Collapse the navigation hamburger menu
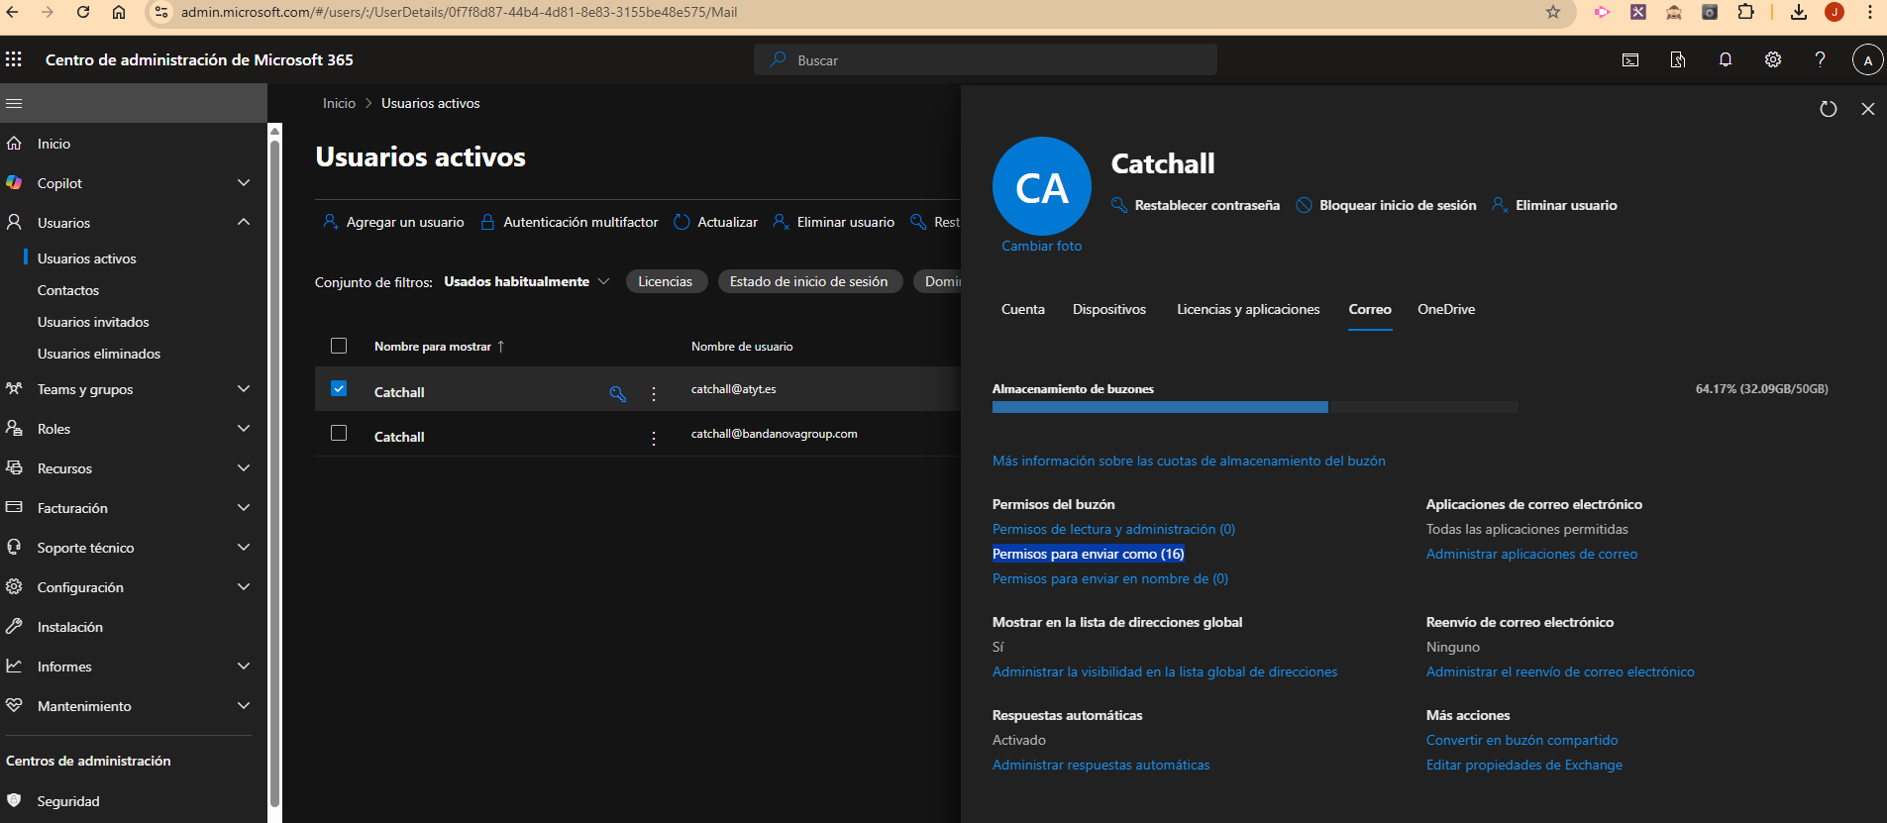This screenshot has height=823, width=1887. [14, 103]
